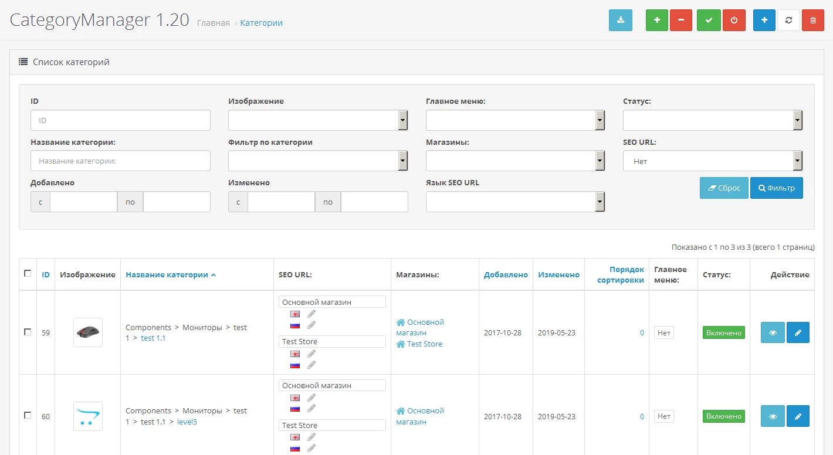Click the red minus icon button
The width and height of the screenshot is (833, 455).
(x=681, y=20)
